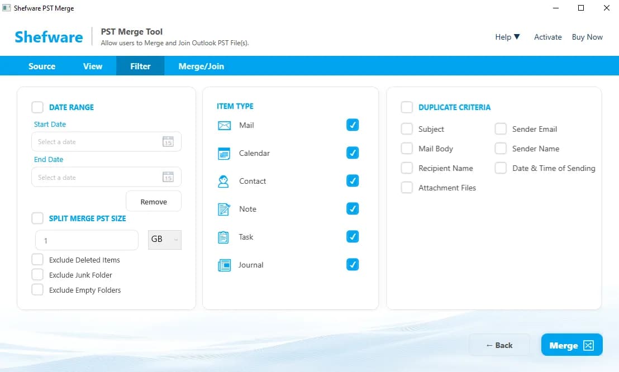
Task: Uncheck the Note item type
Action: coord(353,208)
